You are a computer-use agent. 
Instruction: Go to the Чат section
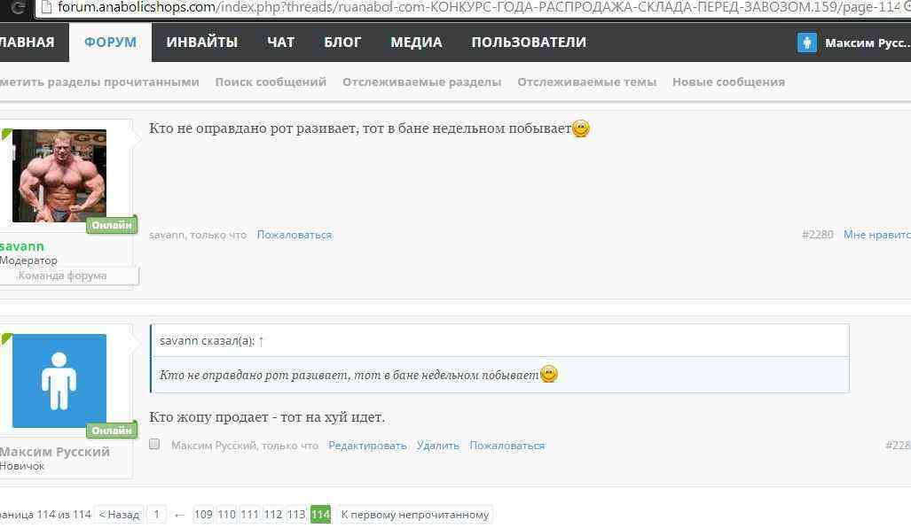[280, 43]
